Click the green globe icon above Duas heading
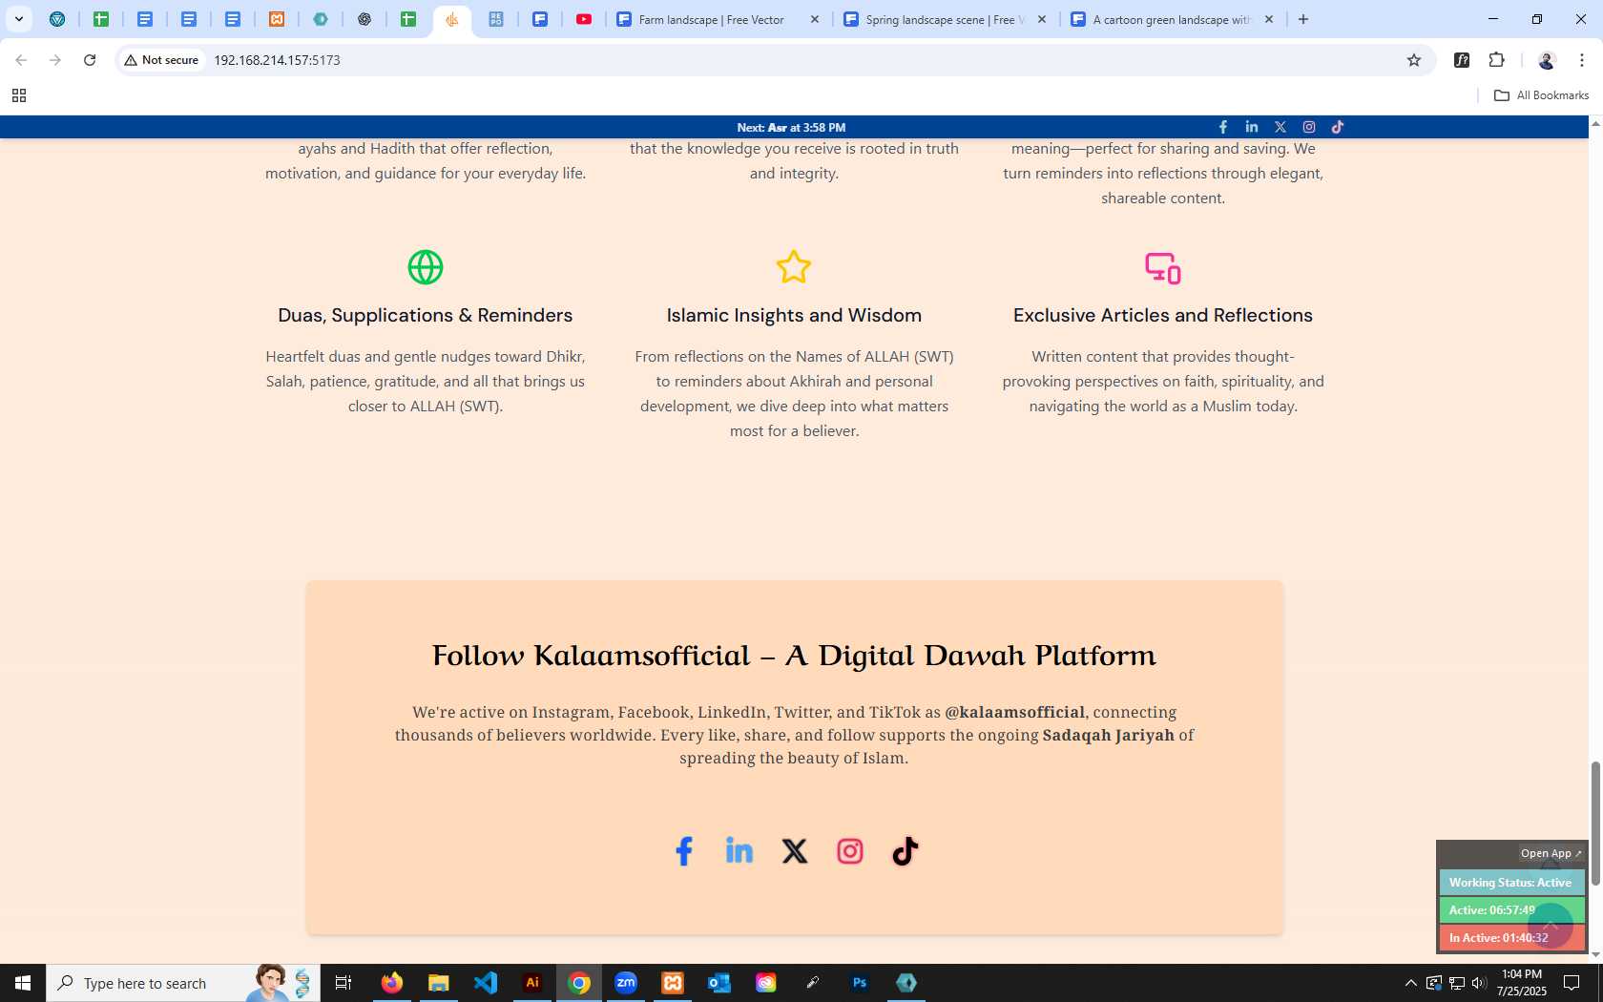This screenshot has width=1603, height=1002. coord(426,267)
